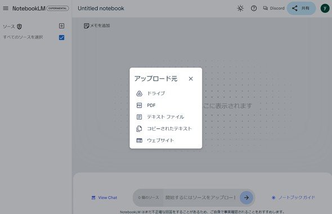
Task: Choose ウェブサイト upload option
Action: pos(166,140)
